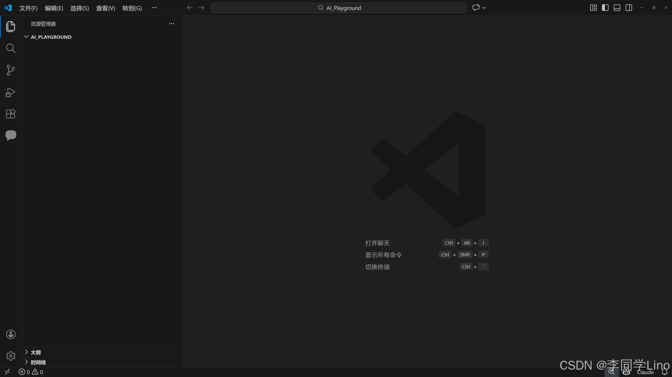Go forward with the right arrow
672x377 pixels.
click(202, 8)
